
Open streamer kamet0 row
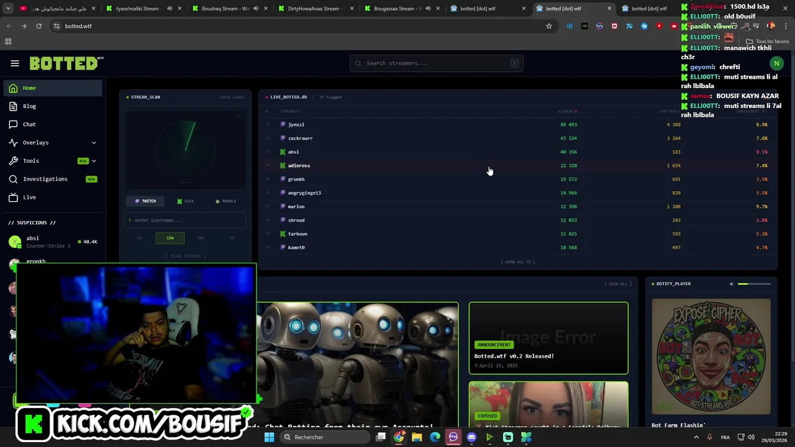[x=518, y=248]
